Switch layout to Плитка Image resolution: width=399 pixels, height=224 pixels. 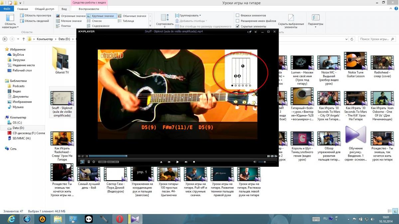point(63,26)
